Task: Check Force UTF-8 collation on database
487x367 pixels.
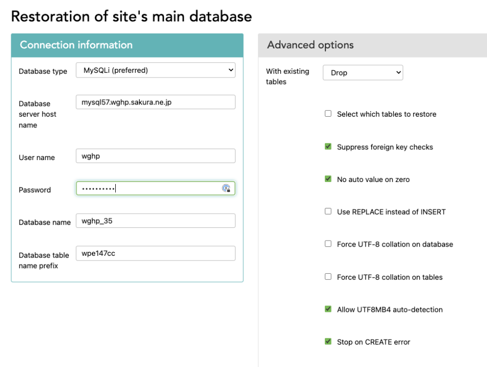Action: [328, 244]
